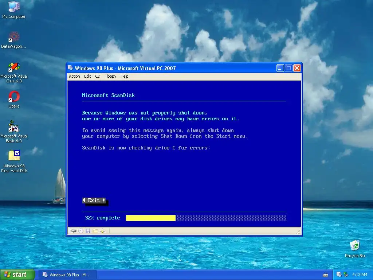Click the hard disk status icon in Virtual PC
The image size is (373, 280).
(x=74, y=231)
